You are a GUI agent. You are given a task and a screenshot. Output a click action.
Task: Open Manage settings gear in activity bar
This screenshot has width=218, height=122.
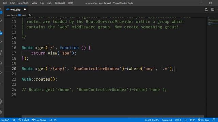tap(1, 112)
